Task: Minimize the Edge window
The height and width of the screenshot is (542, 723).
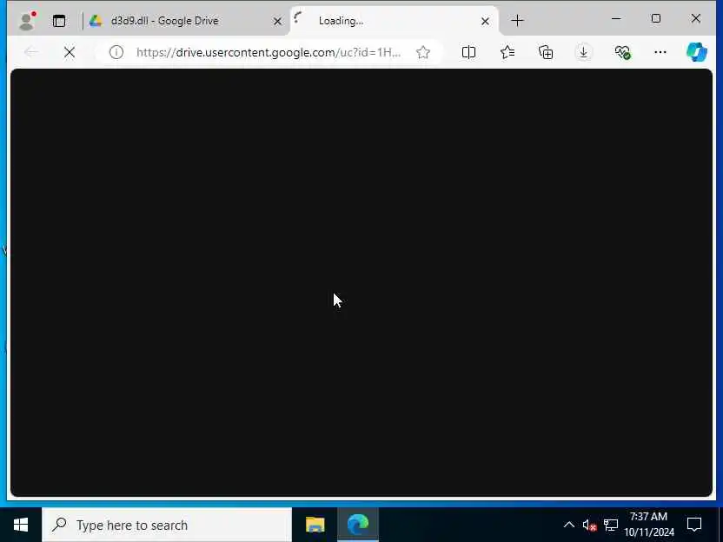Action: (x=616, y=19)
